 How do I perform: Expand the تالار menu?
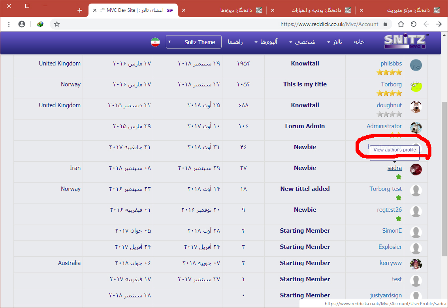(x=334, y=42)
